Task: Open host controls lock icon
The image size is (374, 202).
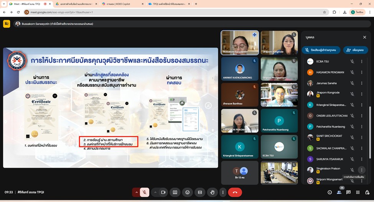Action: [367, 192]
